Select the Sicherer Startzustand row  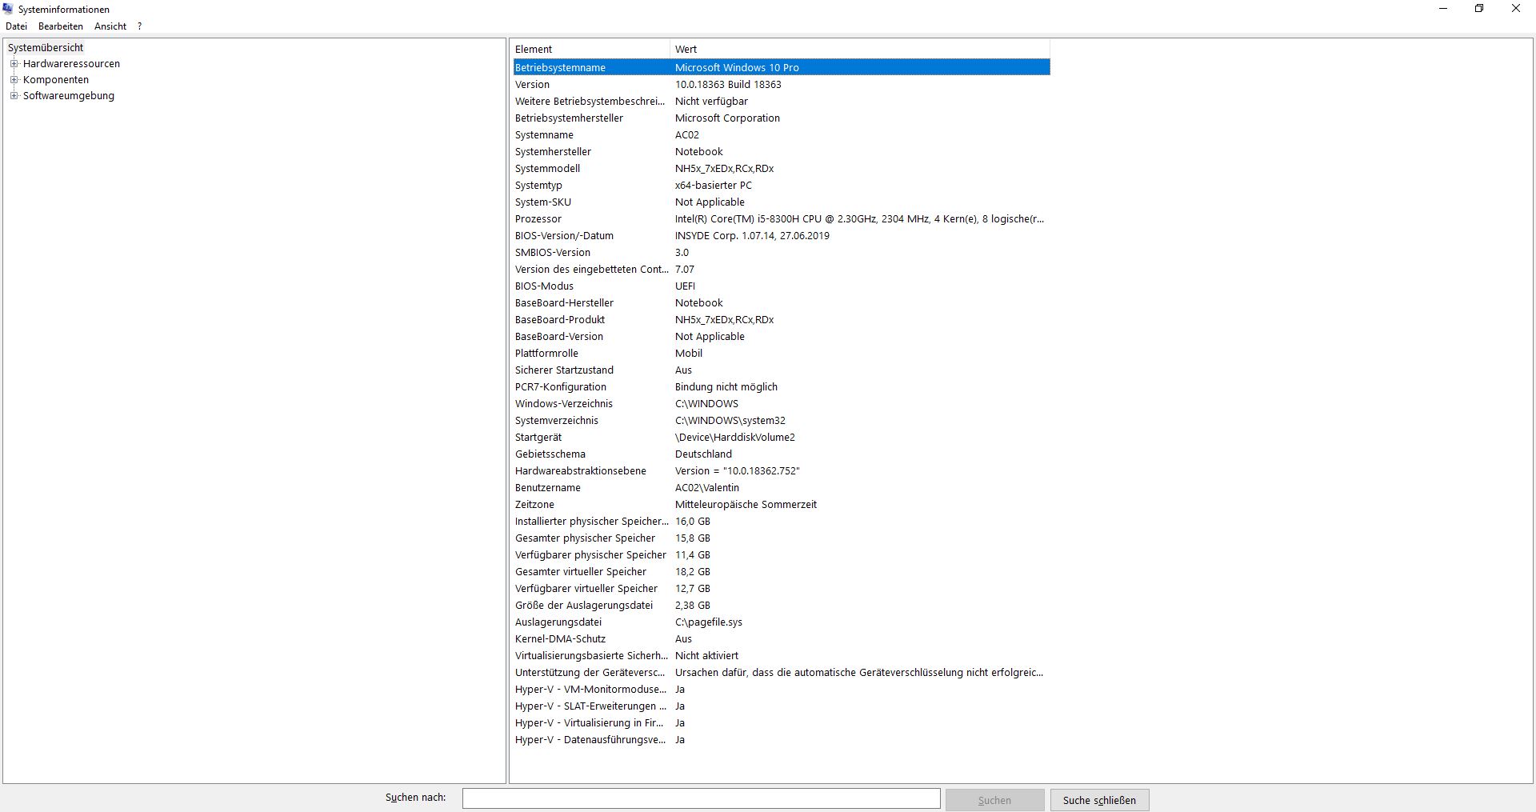pyautogui.click(x=782, y=370)
